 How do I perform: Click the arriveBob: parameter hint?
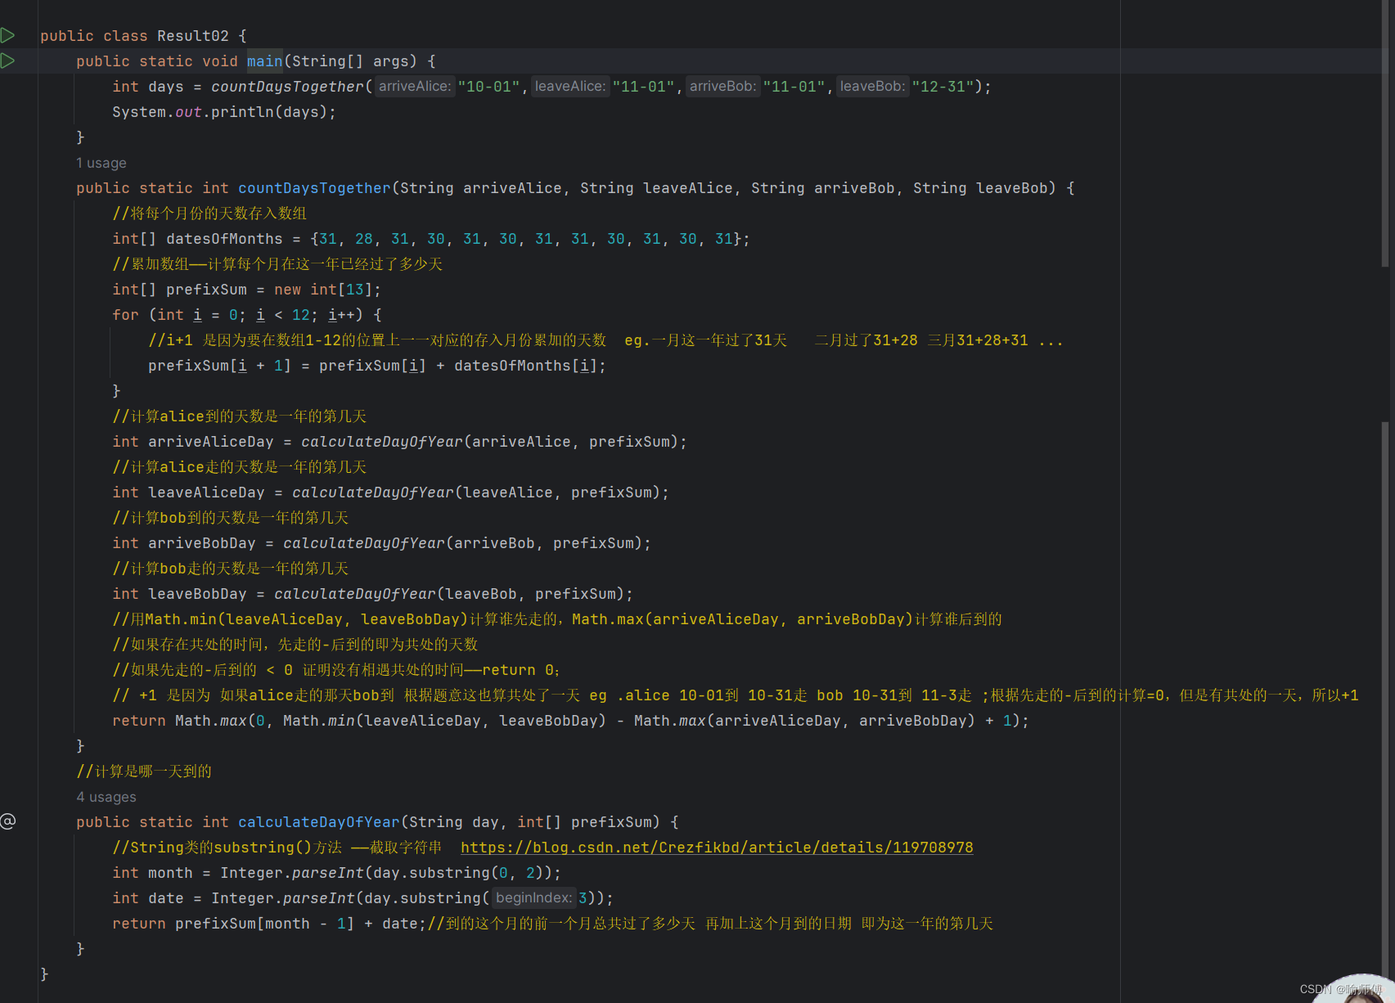(x=723, y=86)
